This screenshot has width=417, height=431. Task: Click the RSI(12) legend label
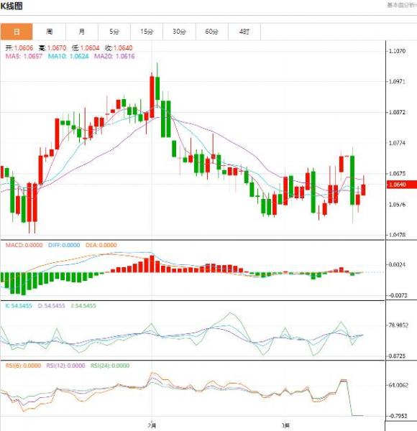[65, 366]
